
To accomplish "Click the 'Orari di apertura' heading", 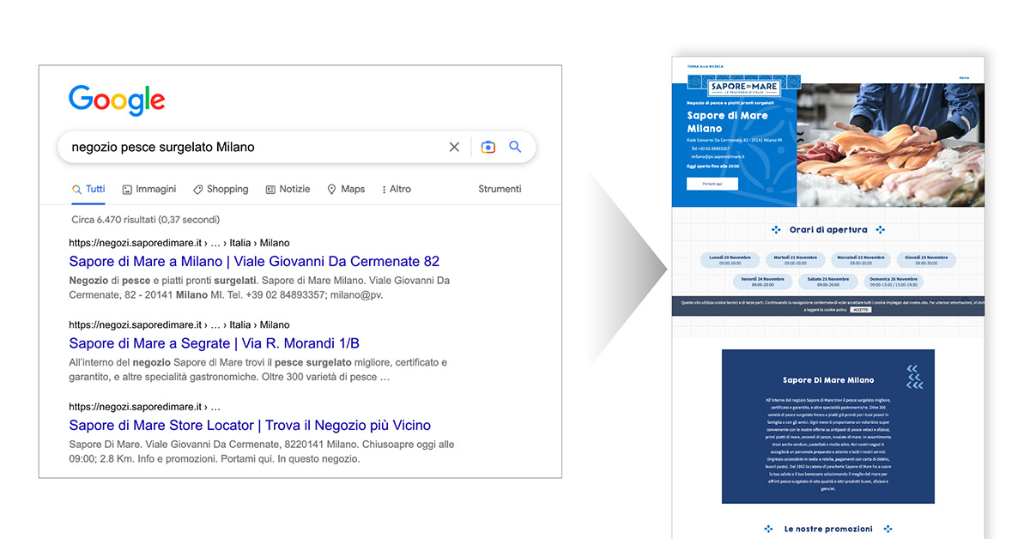I will 828,230.
